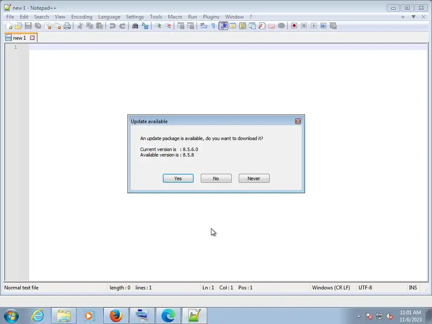This screenshot has width=432, height=324.
Task: Select the new 1 document tab
Action: point(21,38)
